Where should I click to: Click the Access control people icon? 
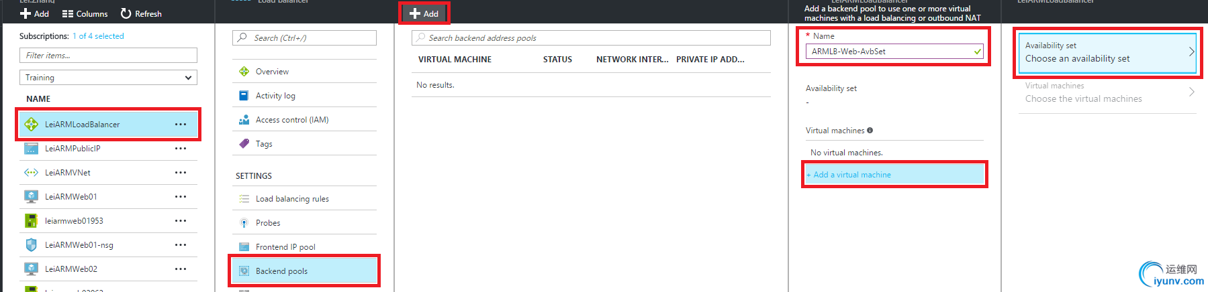click(x=244, y=120)
